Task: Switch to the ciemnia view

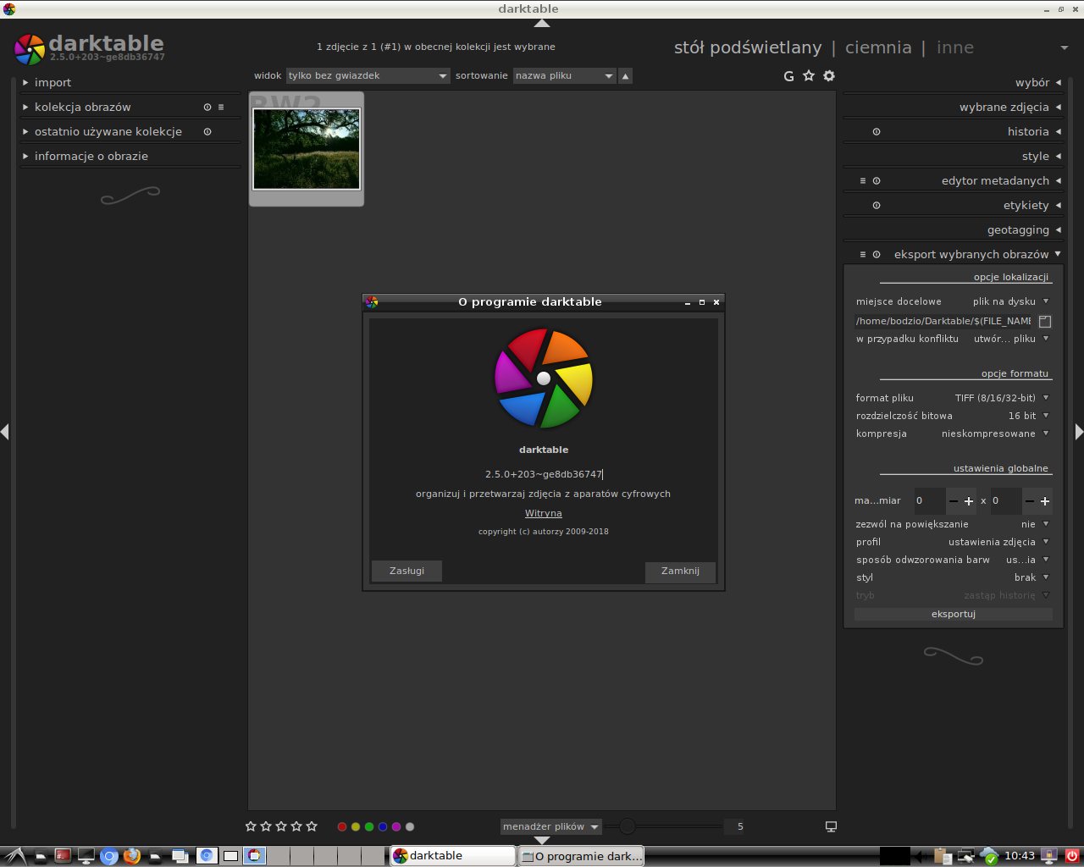Action: coord(878,47)
